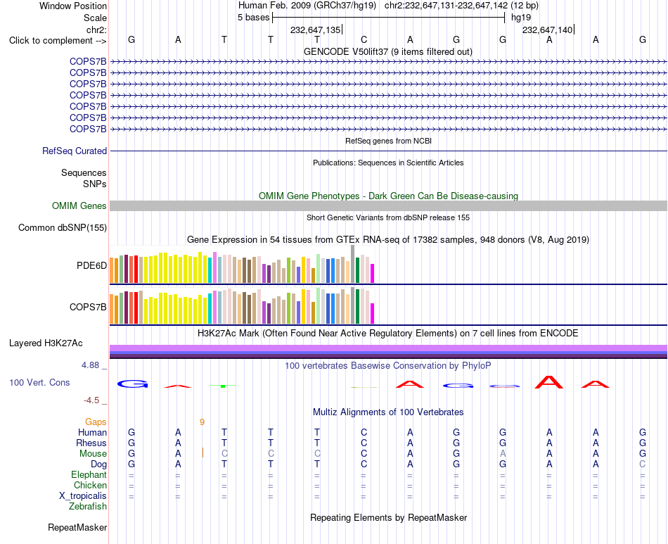Click the 'C' base in chr2 ruler sequence
This screenshot has height=544, width=668.
[x=364, y=39]
